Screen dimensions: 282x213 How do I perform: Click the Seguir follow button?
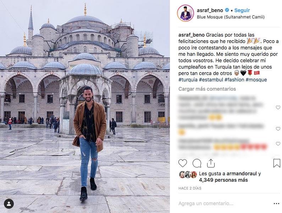click(242, 10)
